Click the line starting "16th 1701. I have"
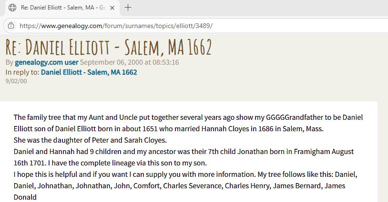This screenshot has height=202, width=388. (x=110, y=163)
